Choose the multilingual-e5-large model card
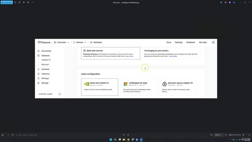This screenshot has height=142, width=252. click(x=139, y=87)
